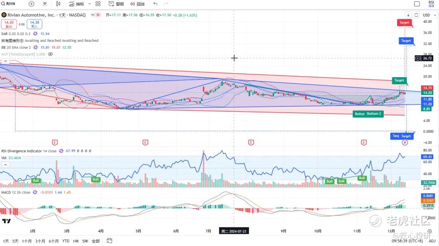Set the range to 3个月
The width and height of the screenshot is (439, 246).
[x=40, y=241]
